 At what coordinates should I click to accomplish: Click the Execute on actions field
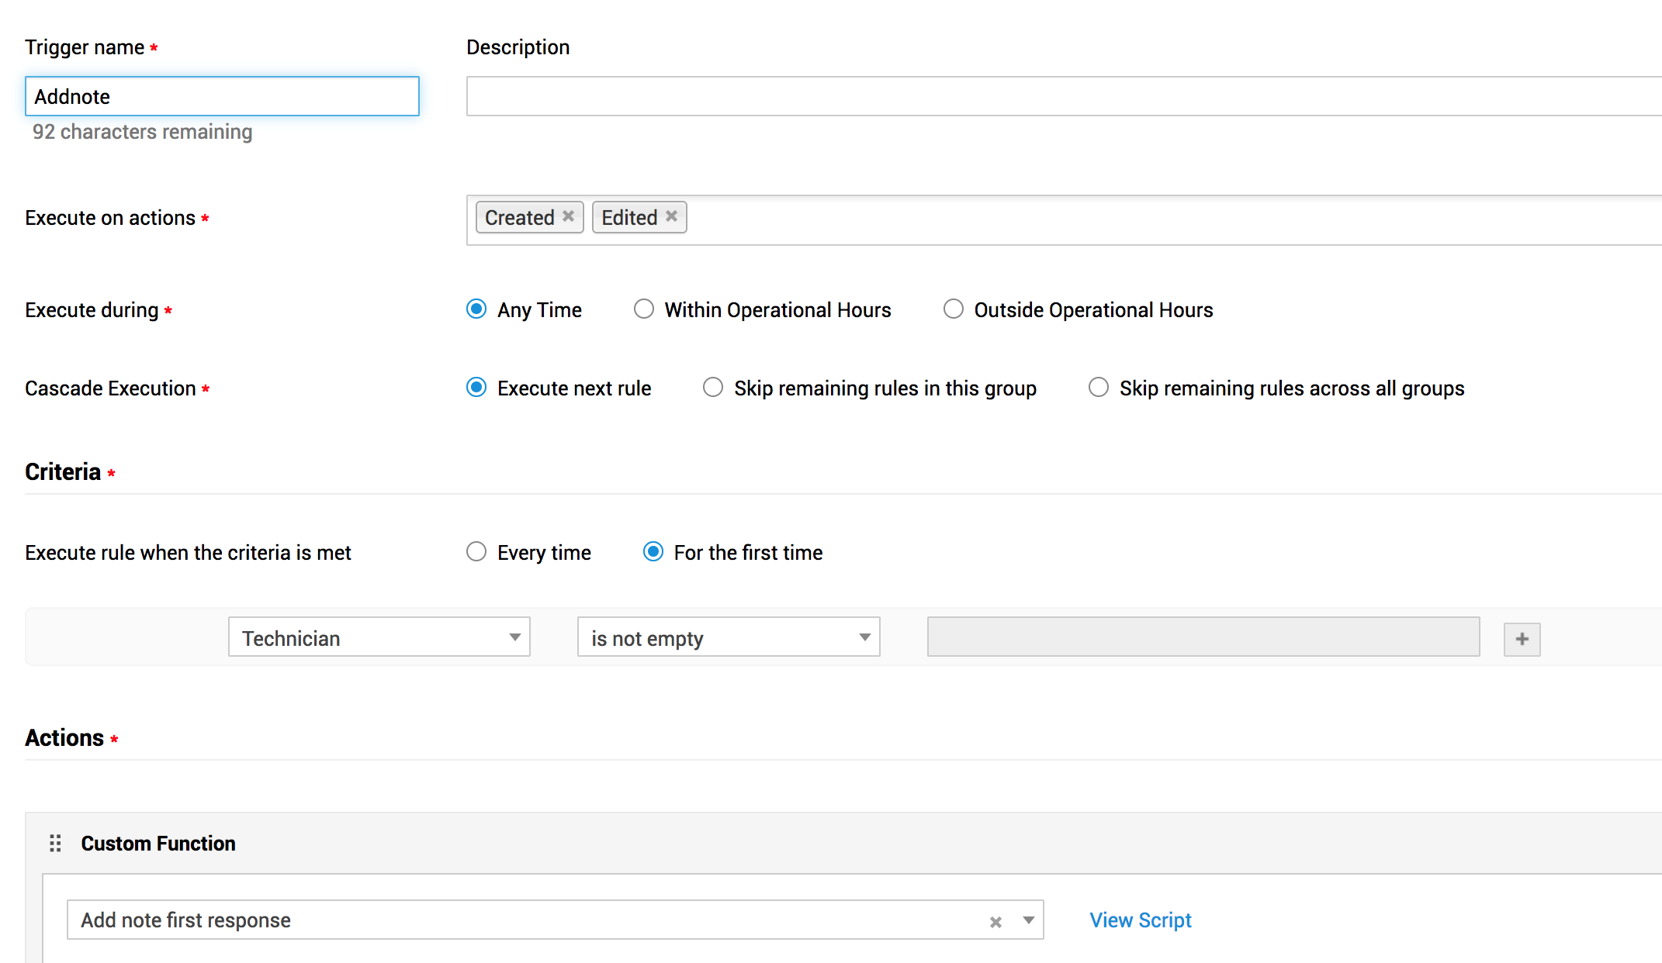[x=1164, y=219]
